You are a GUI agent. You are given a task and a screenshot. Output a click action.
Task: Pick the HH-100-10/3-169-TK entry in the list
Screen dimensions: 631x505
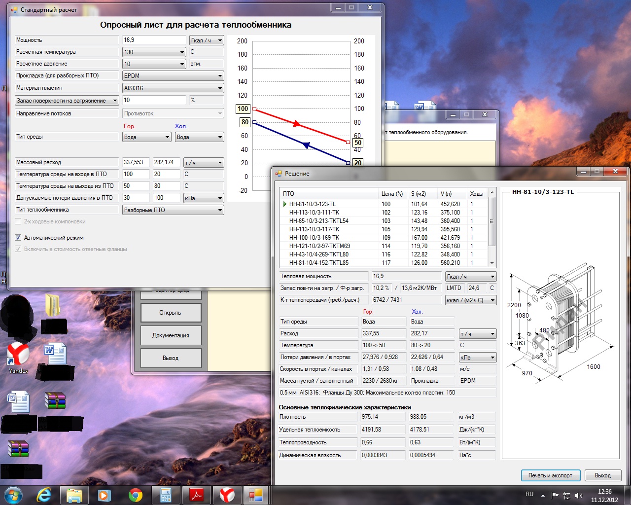314,238
